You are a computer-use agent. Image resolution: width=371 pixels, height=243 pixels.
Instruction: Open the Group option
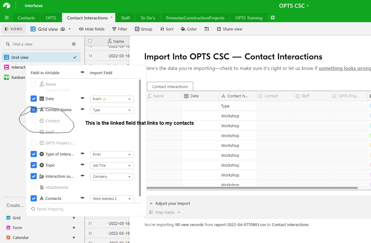pyautogui.click(x=144, y=29)
